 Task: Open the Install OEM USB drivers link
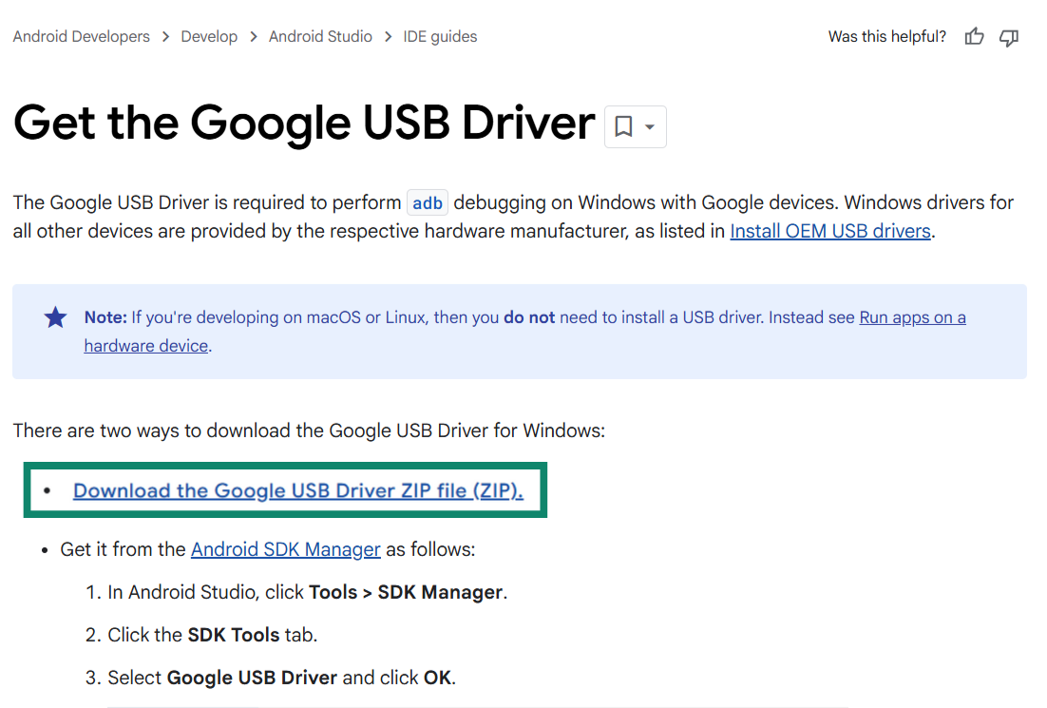click(829, 231)
